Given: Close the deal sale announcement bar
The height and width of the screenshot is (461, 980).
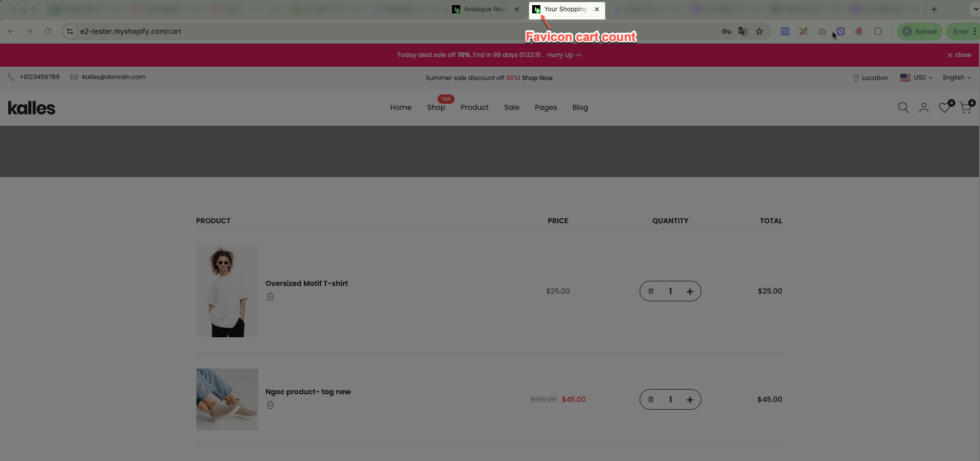Looking at the screenshot, I should tap(959, 55).
